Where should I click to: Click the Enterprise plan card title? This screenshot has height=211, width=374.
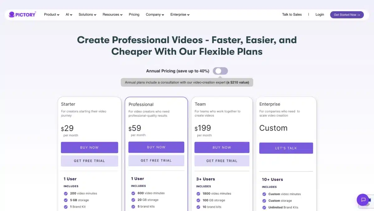(x=270, y=104)
